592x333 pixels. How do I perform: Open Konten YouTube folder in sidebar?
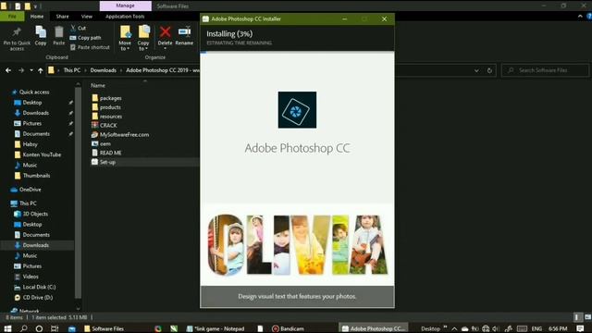pos(42,154)
